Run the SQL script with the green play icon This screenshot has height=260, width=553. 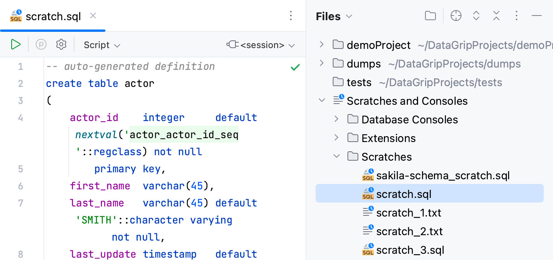coord(16,44)
